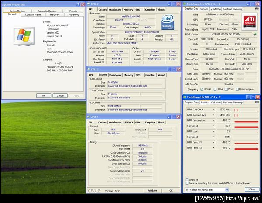Select SPD tab in the CPU-Z Caches window

click(138, 75)
